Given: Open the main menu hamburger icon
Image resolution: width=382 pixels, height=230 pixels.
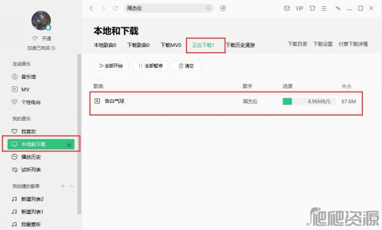Looking at the screenshot, I should point(324,8).
